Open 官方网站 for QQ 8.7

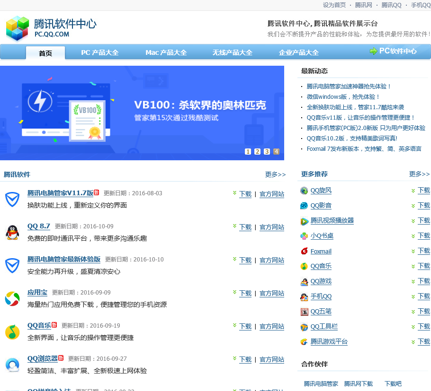pyautogui.click(x=272, y=227)
